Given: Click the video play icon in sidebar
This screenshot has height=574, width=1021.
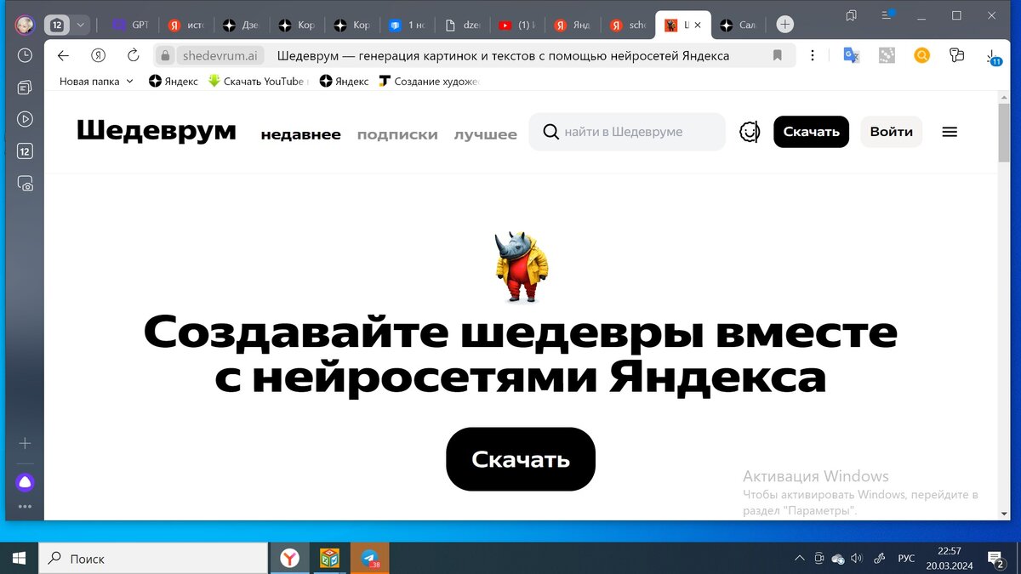Looking at the screenshot, I should [x=25, y=120].
